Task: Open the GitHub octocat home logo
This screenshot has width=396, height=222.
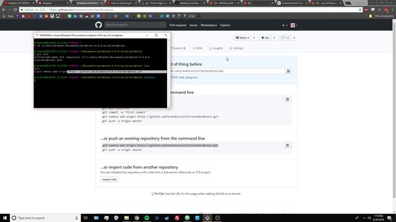Action: 98,25
